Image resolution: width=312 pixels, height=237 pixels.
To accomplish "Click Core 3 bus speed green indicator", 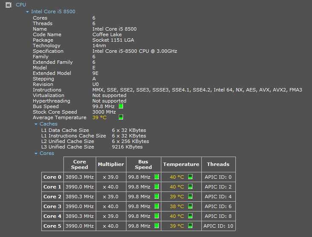I will pyautogui.click(x=157, y=206).
